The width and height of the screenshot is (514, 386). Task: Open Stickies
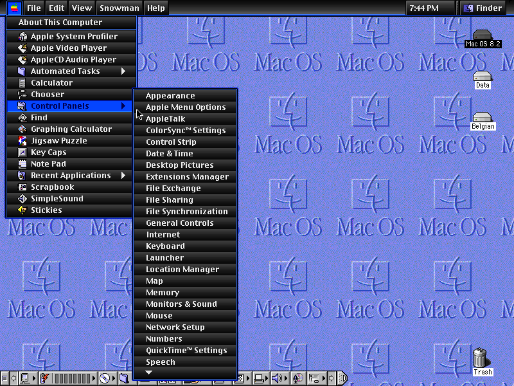tap(69, 210)
